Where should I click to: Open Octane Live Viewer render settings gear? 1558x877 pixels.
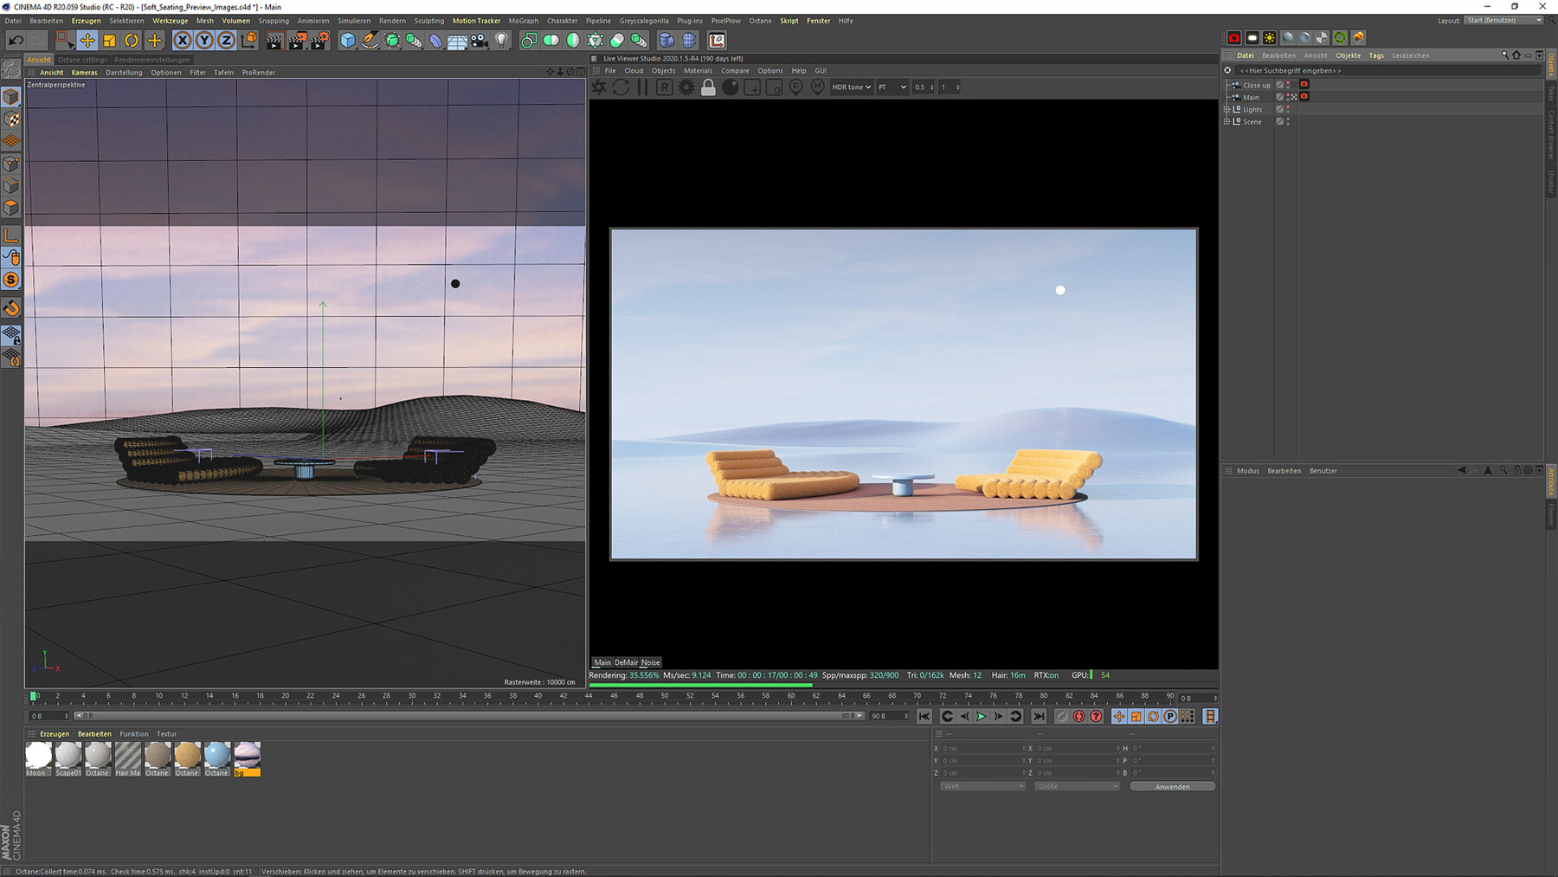686,87
